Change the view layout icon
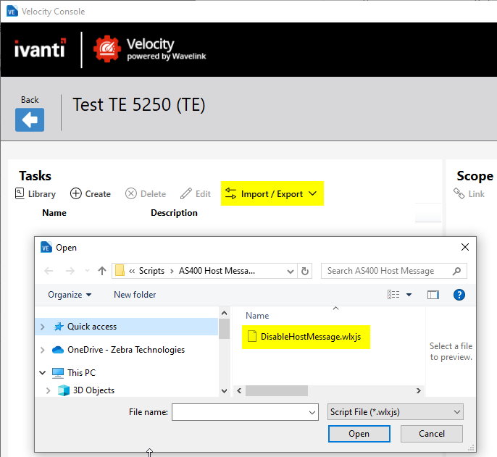 click(x=393, y=295)
